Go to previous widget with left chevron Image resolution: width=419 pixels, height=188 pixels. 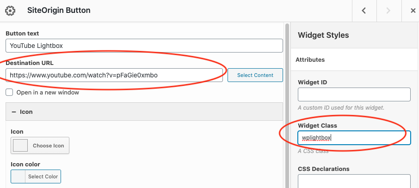[364, 11]
